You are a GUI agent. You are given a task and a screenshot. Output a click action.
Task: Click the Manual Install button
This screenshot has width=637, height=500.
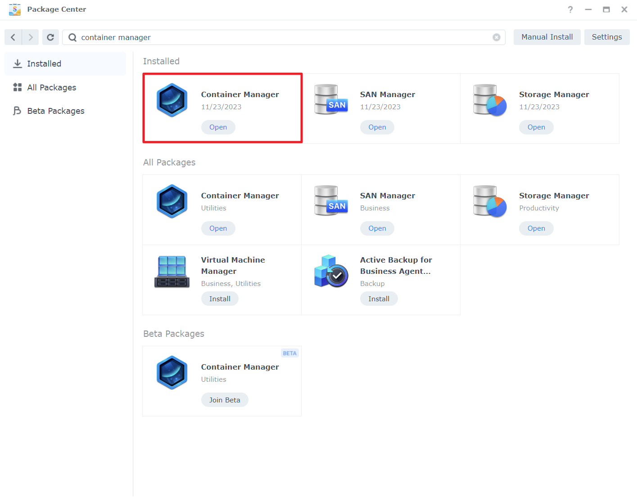[547, 37]
